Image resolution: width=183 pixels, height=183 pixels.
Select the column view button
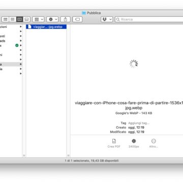point(20,19)
